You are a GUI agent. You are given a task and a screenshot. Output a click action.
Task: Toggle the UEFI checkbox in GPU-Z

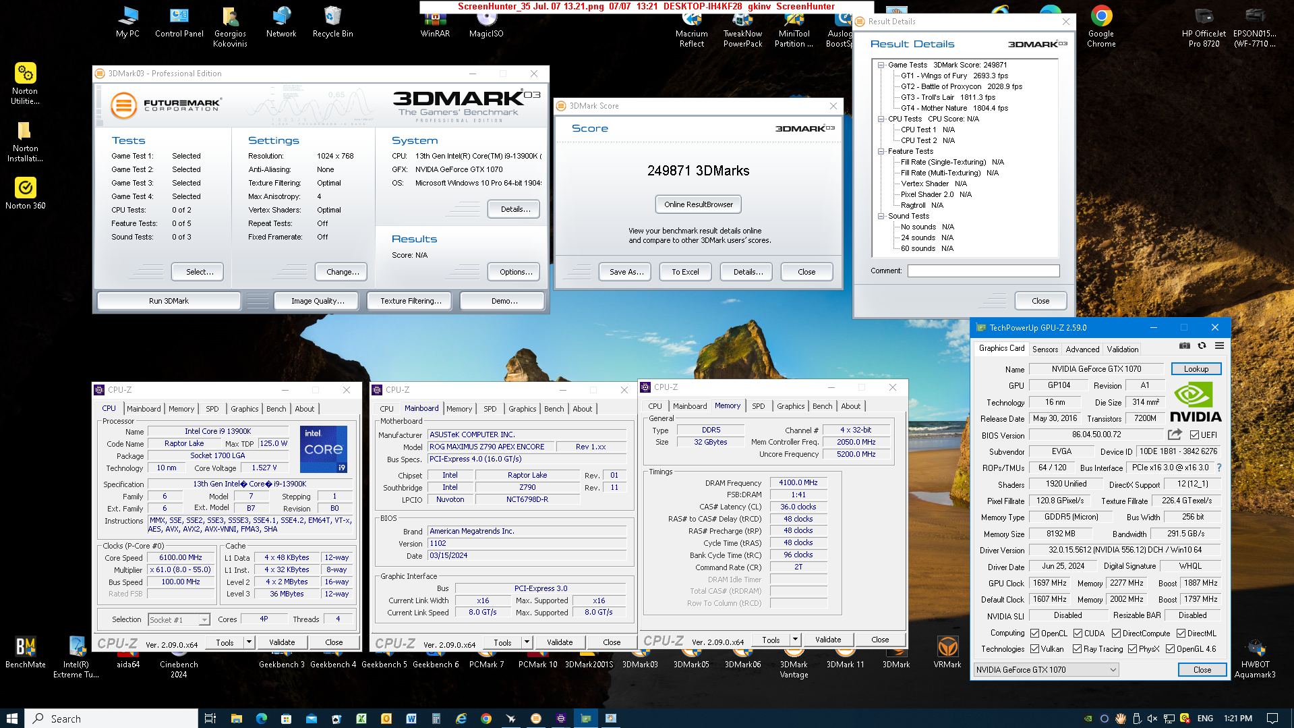[x=1194, y=435]
